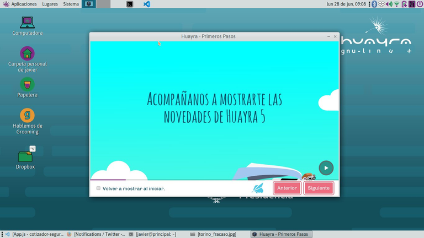Click the Anterior button
The width and height of the screenshot is (424, 238).
(287, 188)
